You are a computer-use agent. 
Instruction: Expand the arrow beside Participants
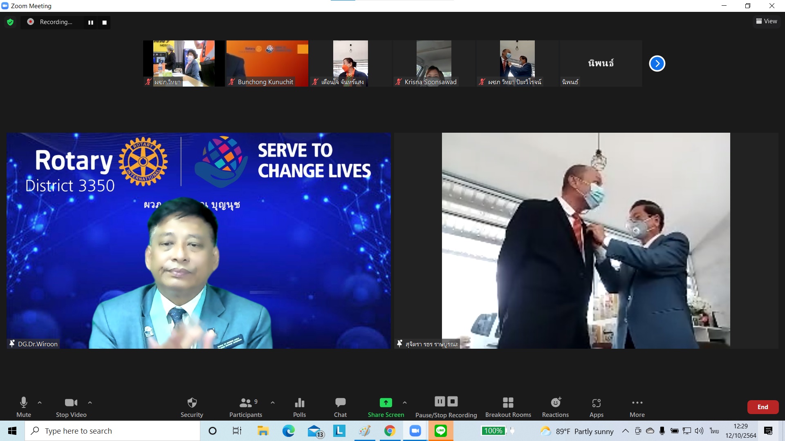pyautogui.click(x=273, y=403)
